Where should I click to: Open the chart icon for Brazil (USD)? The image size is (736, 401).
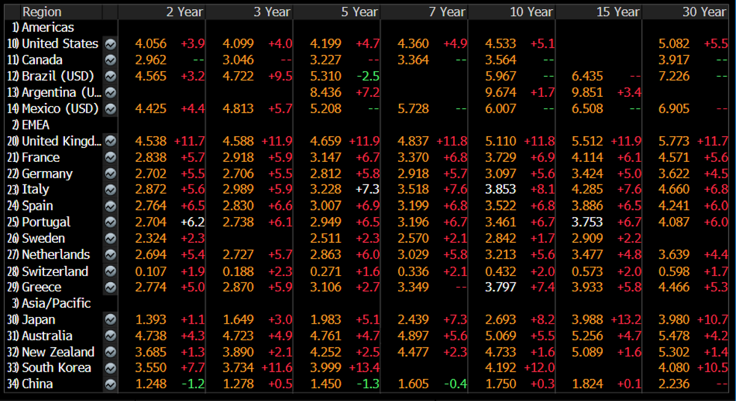[110, 77]
